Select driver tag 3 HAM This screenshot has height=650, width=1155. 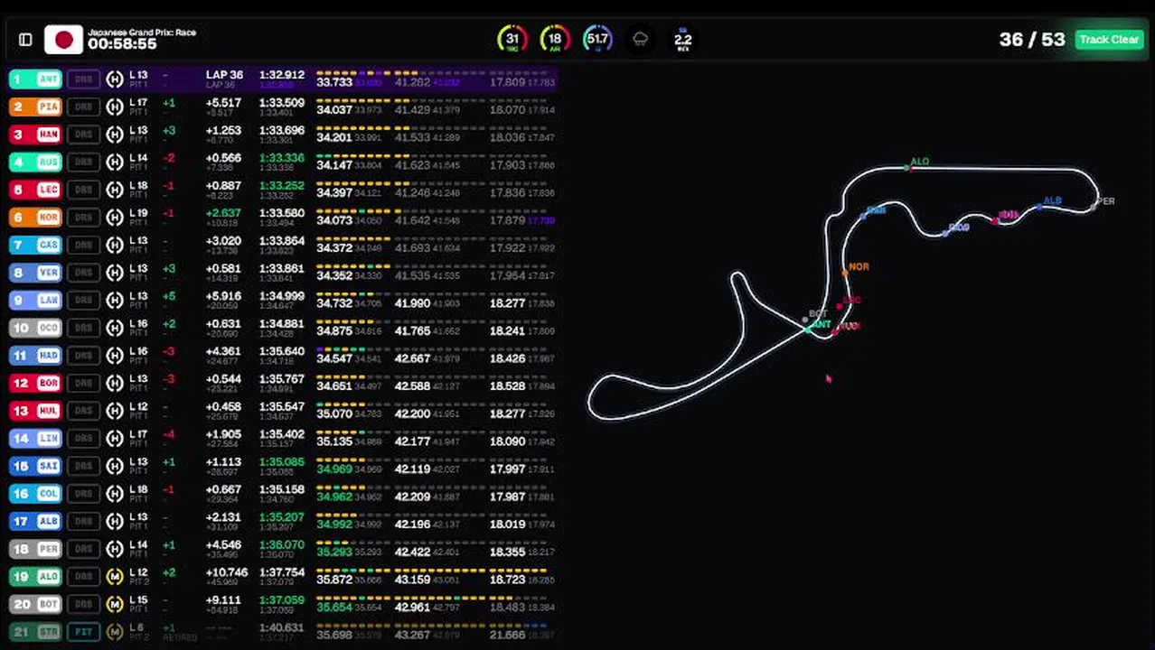(35, 135)
